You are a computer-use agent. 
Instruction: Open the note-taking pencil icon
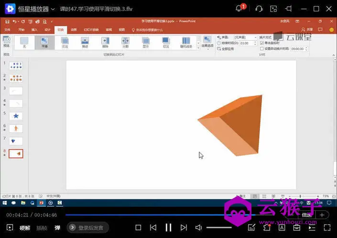pos(251,228)
